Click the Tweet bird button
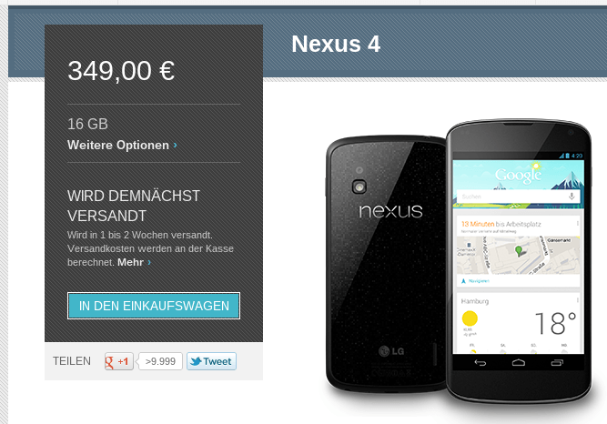The width and height of the screenshot is (607, 424). (x=211, y=361)
